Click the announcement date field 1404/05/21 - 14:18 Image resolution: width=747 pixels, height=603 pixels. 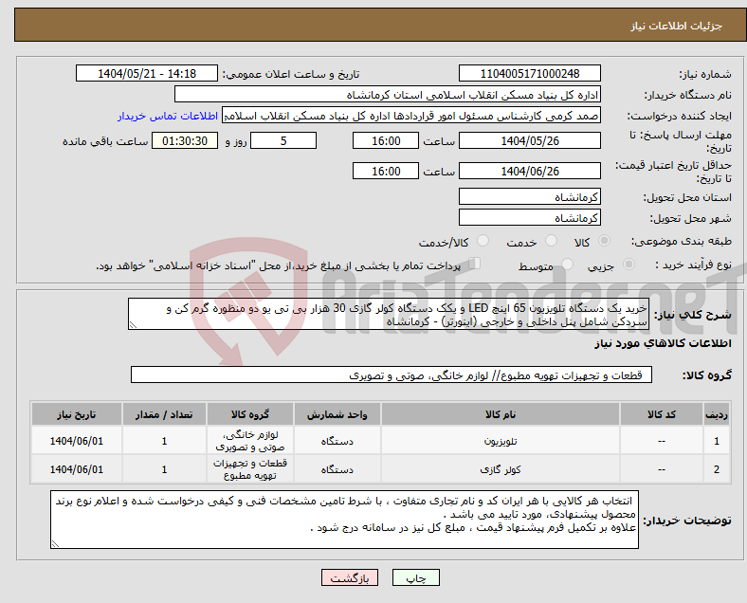click(x=147, y=74)
